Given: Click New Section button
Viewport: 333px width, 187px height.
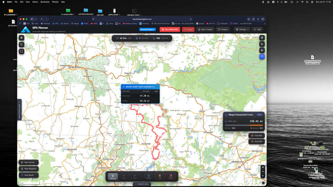Looking at the screenshot, I should (x=29, y=162).
